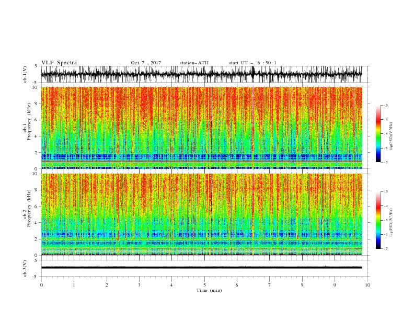Click ch.2 frequency tick "2"
The width and height of the screenshot is (414, 320).
tap(37, 239)
